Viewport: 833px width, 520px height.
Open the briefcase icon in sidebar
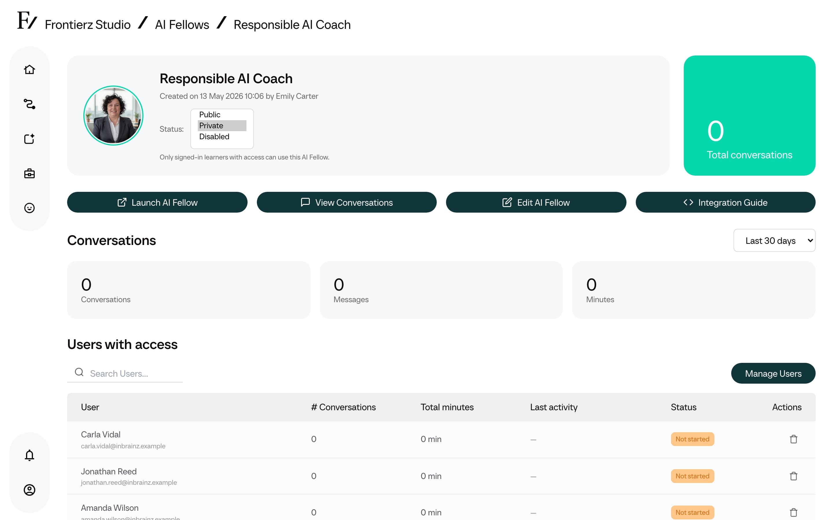29,173
